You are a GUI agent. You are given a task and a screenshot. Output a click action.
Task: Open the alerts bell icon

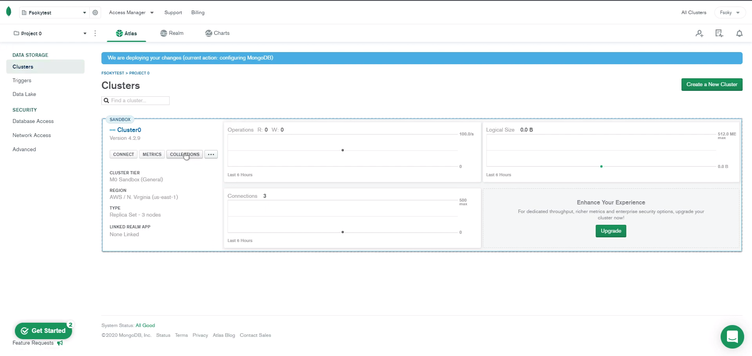(739, 33)
